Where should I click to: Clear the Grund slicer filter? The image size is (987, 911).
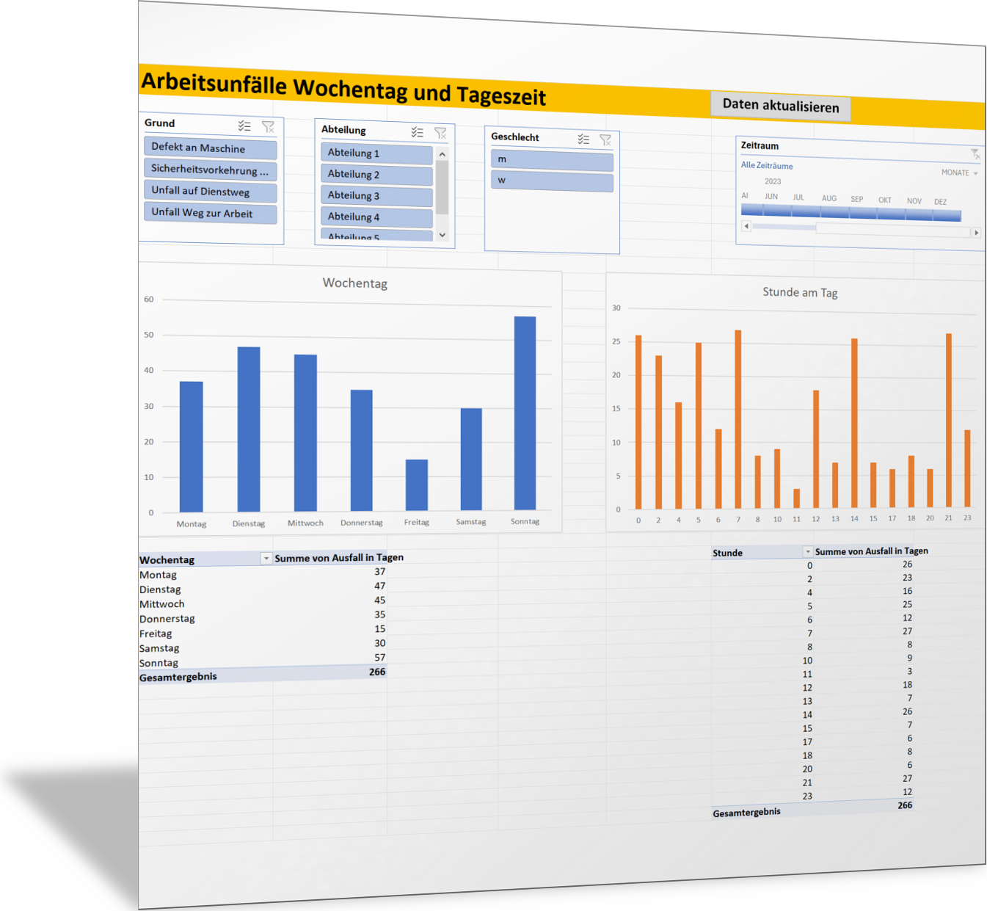pos(269,127)
